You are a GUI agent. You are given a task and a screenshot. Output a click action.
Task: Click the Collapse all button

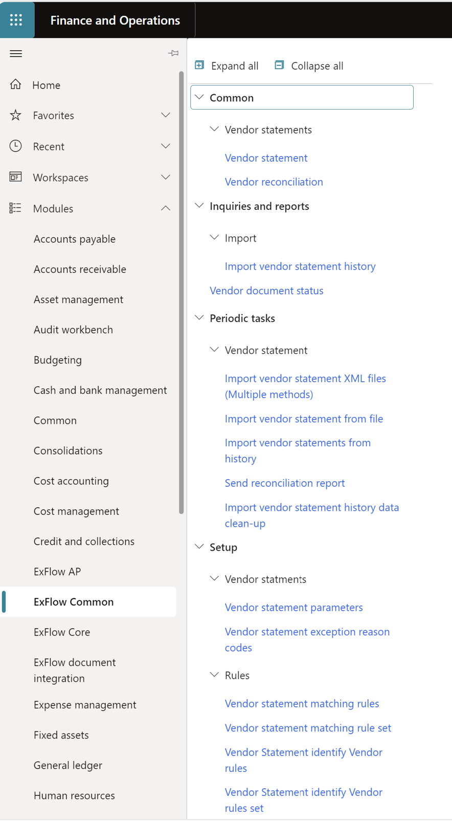pos(309,66)
